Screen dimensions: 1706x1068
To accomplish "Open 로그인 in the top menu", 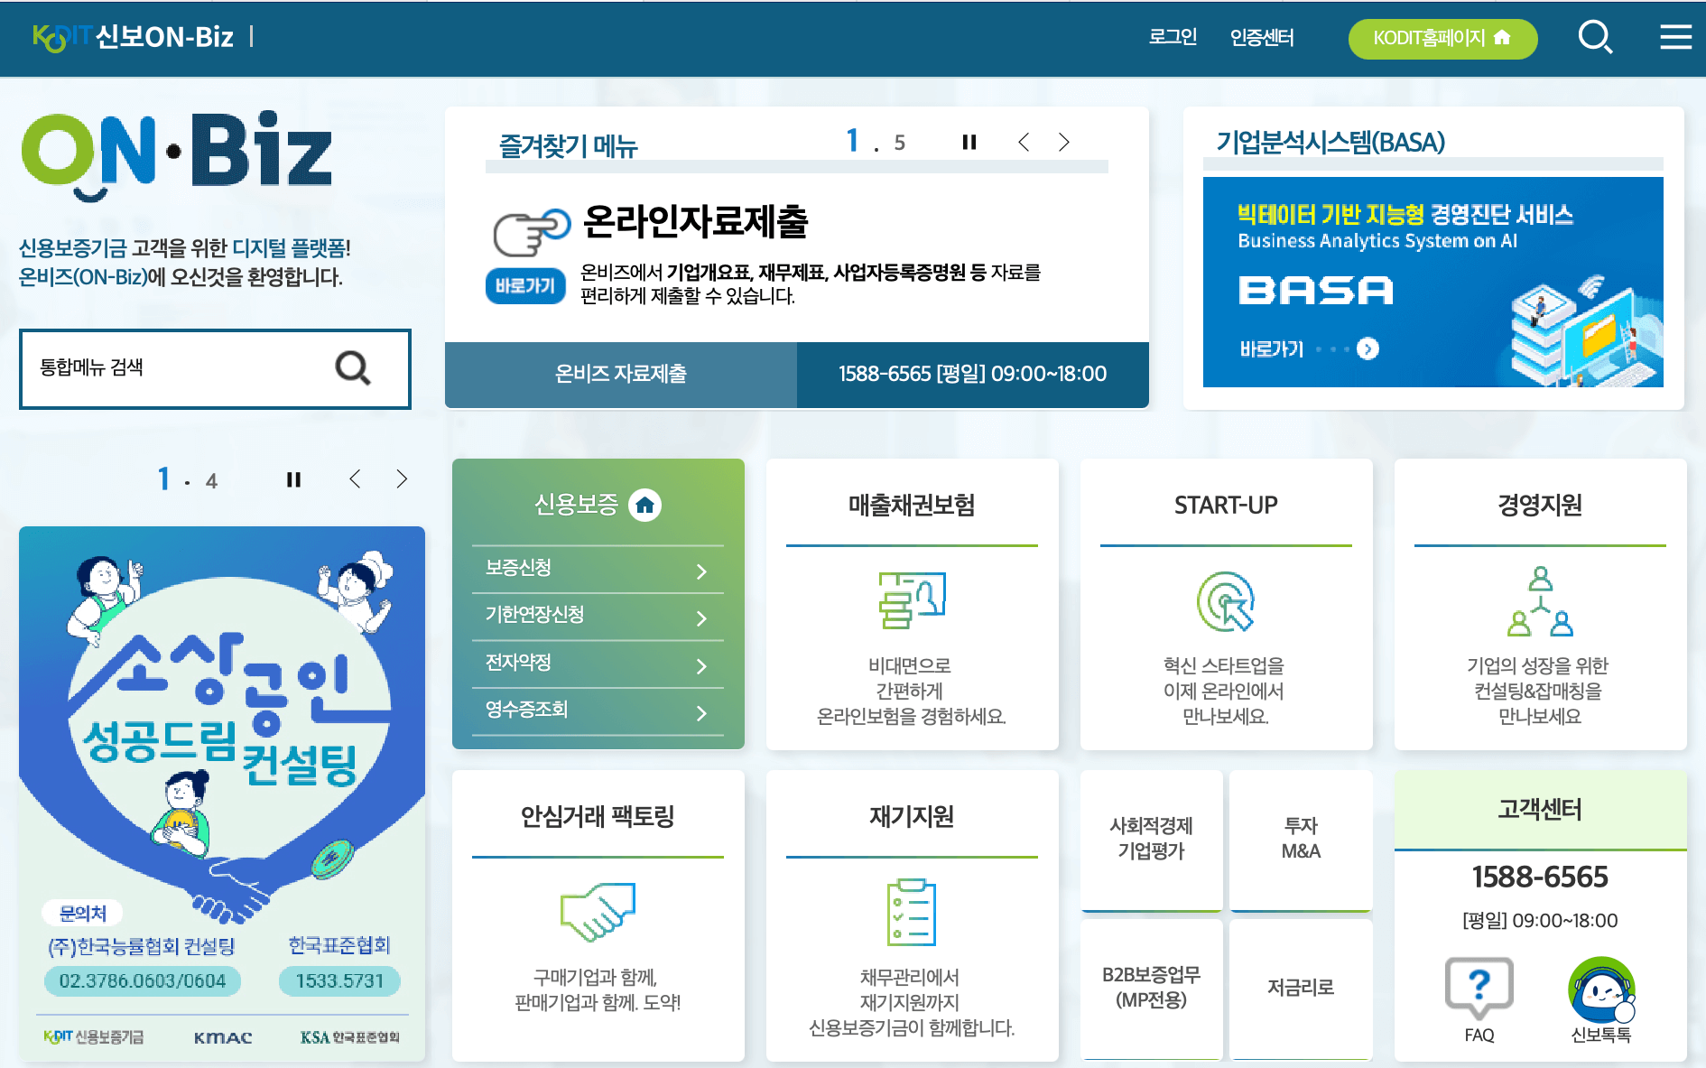I will 1173,37.
